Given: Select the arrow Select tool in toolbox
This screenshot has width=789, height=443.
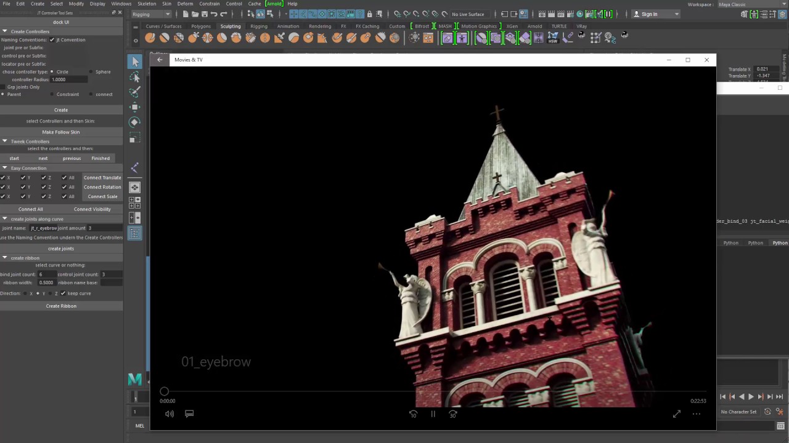Looking at the screenshot, I should click(135, 62).
